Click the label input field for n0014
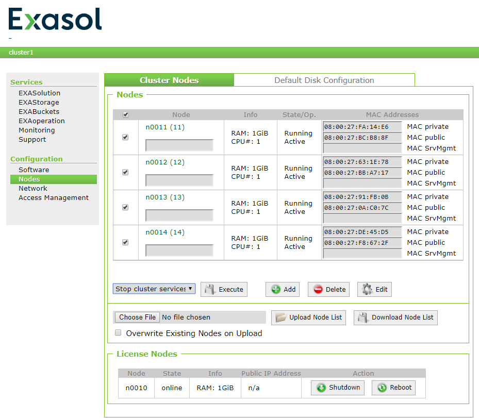 179,250
